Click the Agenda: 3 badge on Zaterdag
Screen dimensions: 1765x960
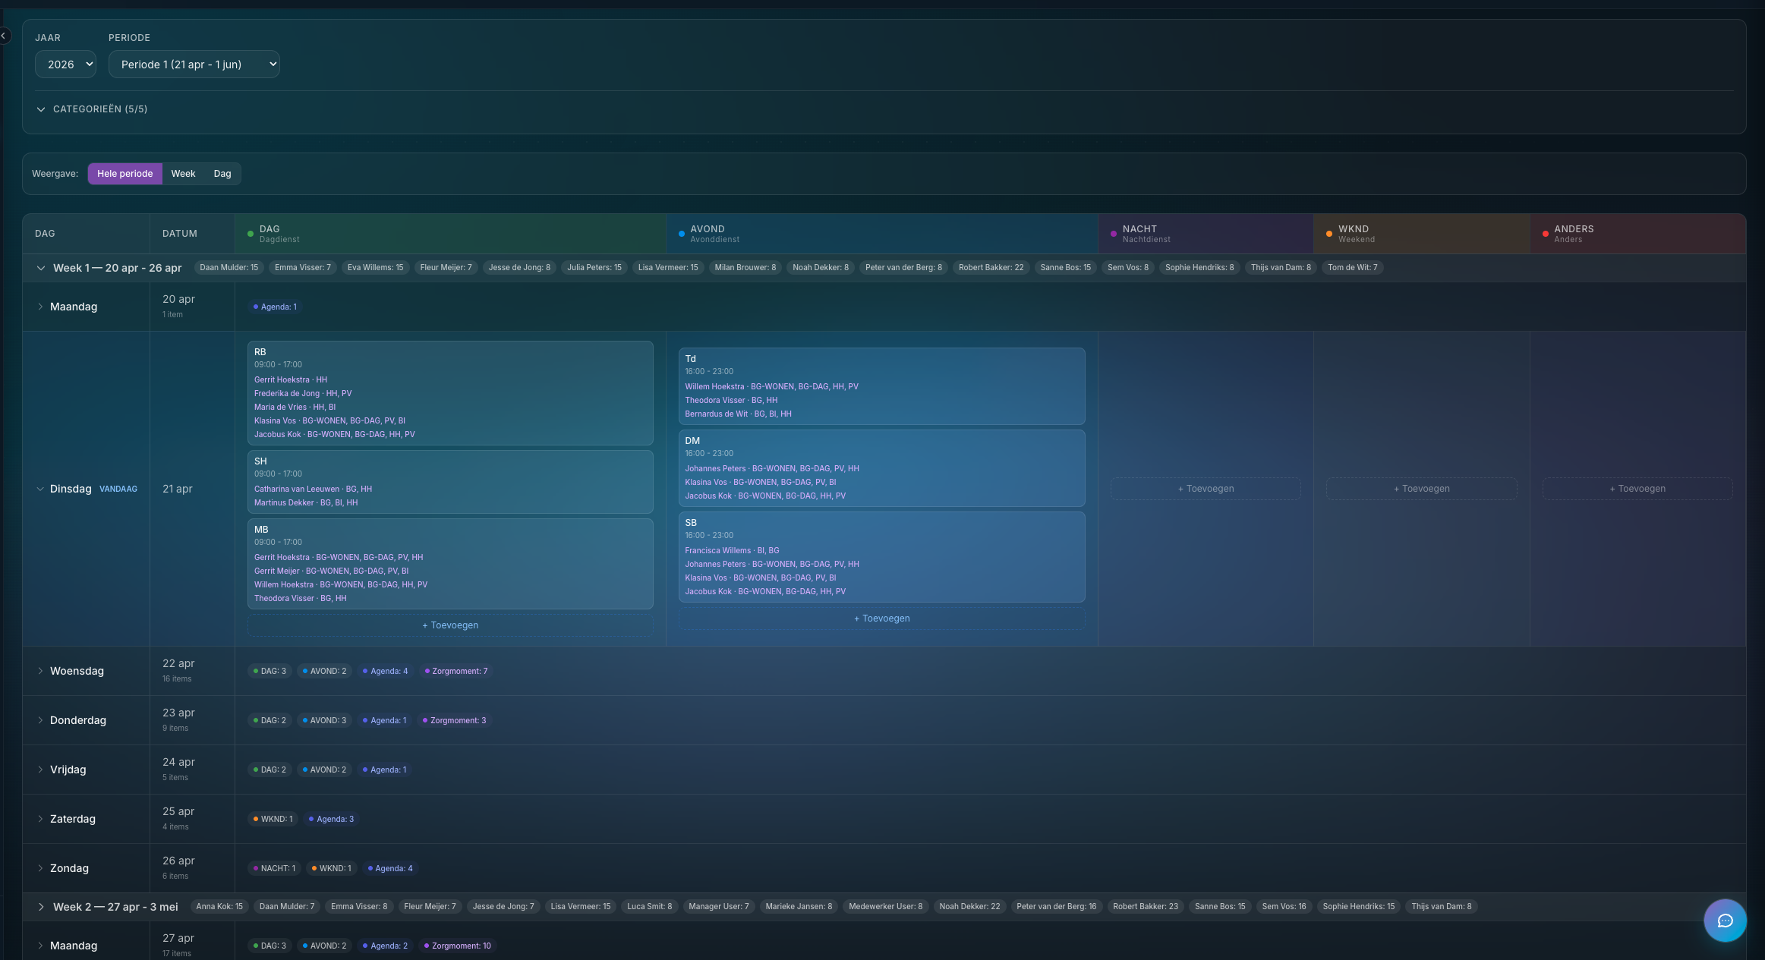(331, 819)
